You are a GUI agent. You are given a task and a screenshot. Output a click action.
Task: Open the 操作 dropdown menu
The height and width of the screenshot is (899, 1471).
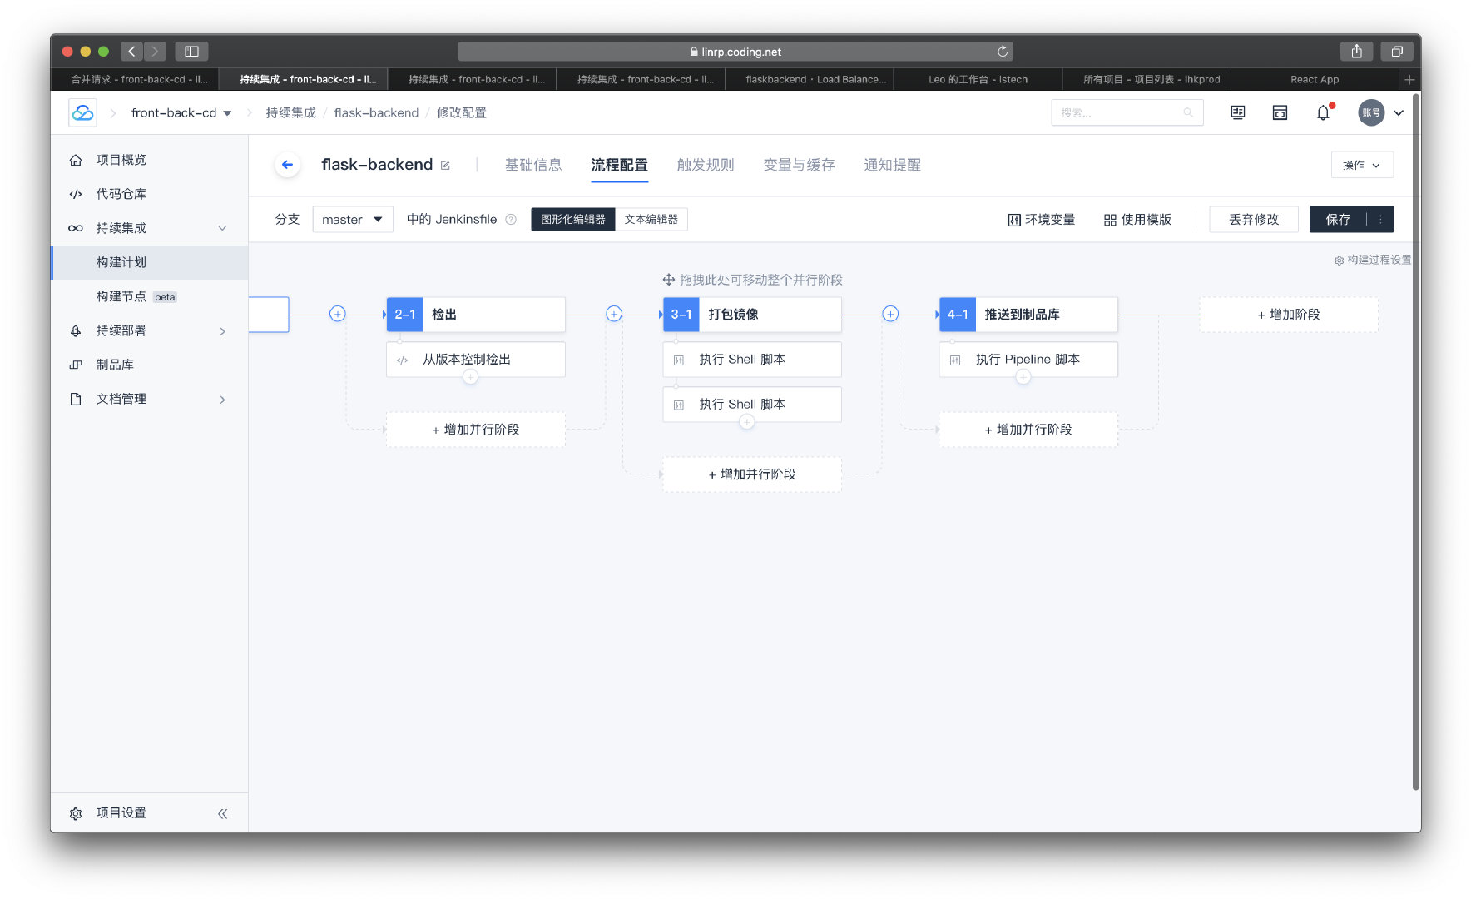coord(1361,165)
